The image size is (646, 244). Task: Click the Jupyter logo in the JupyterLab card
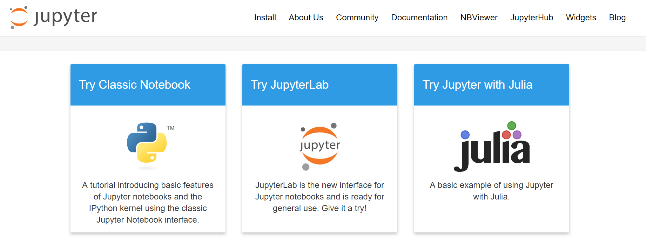(x=320, y=147)
